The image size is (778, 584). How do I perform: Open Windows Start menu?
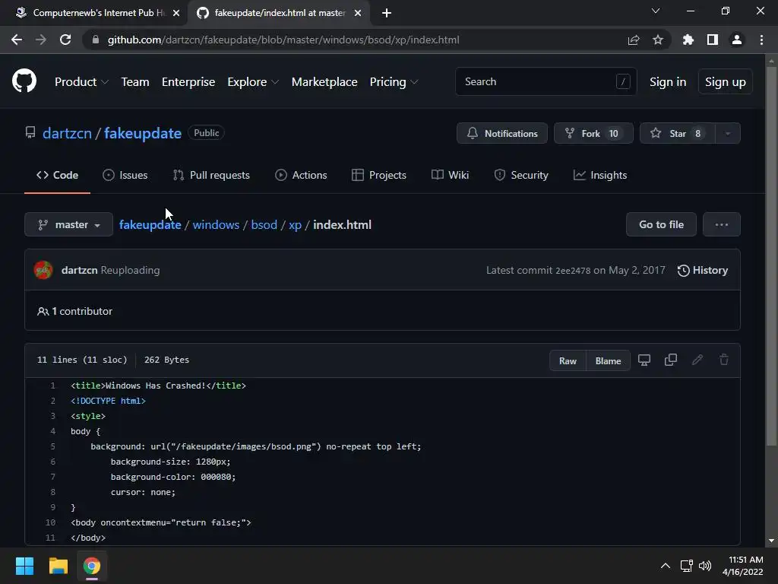coord(24,566)
